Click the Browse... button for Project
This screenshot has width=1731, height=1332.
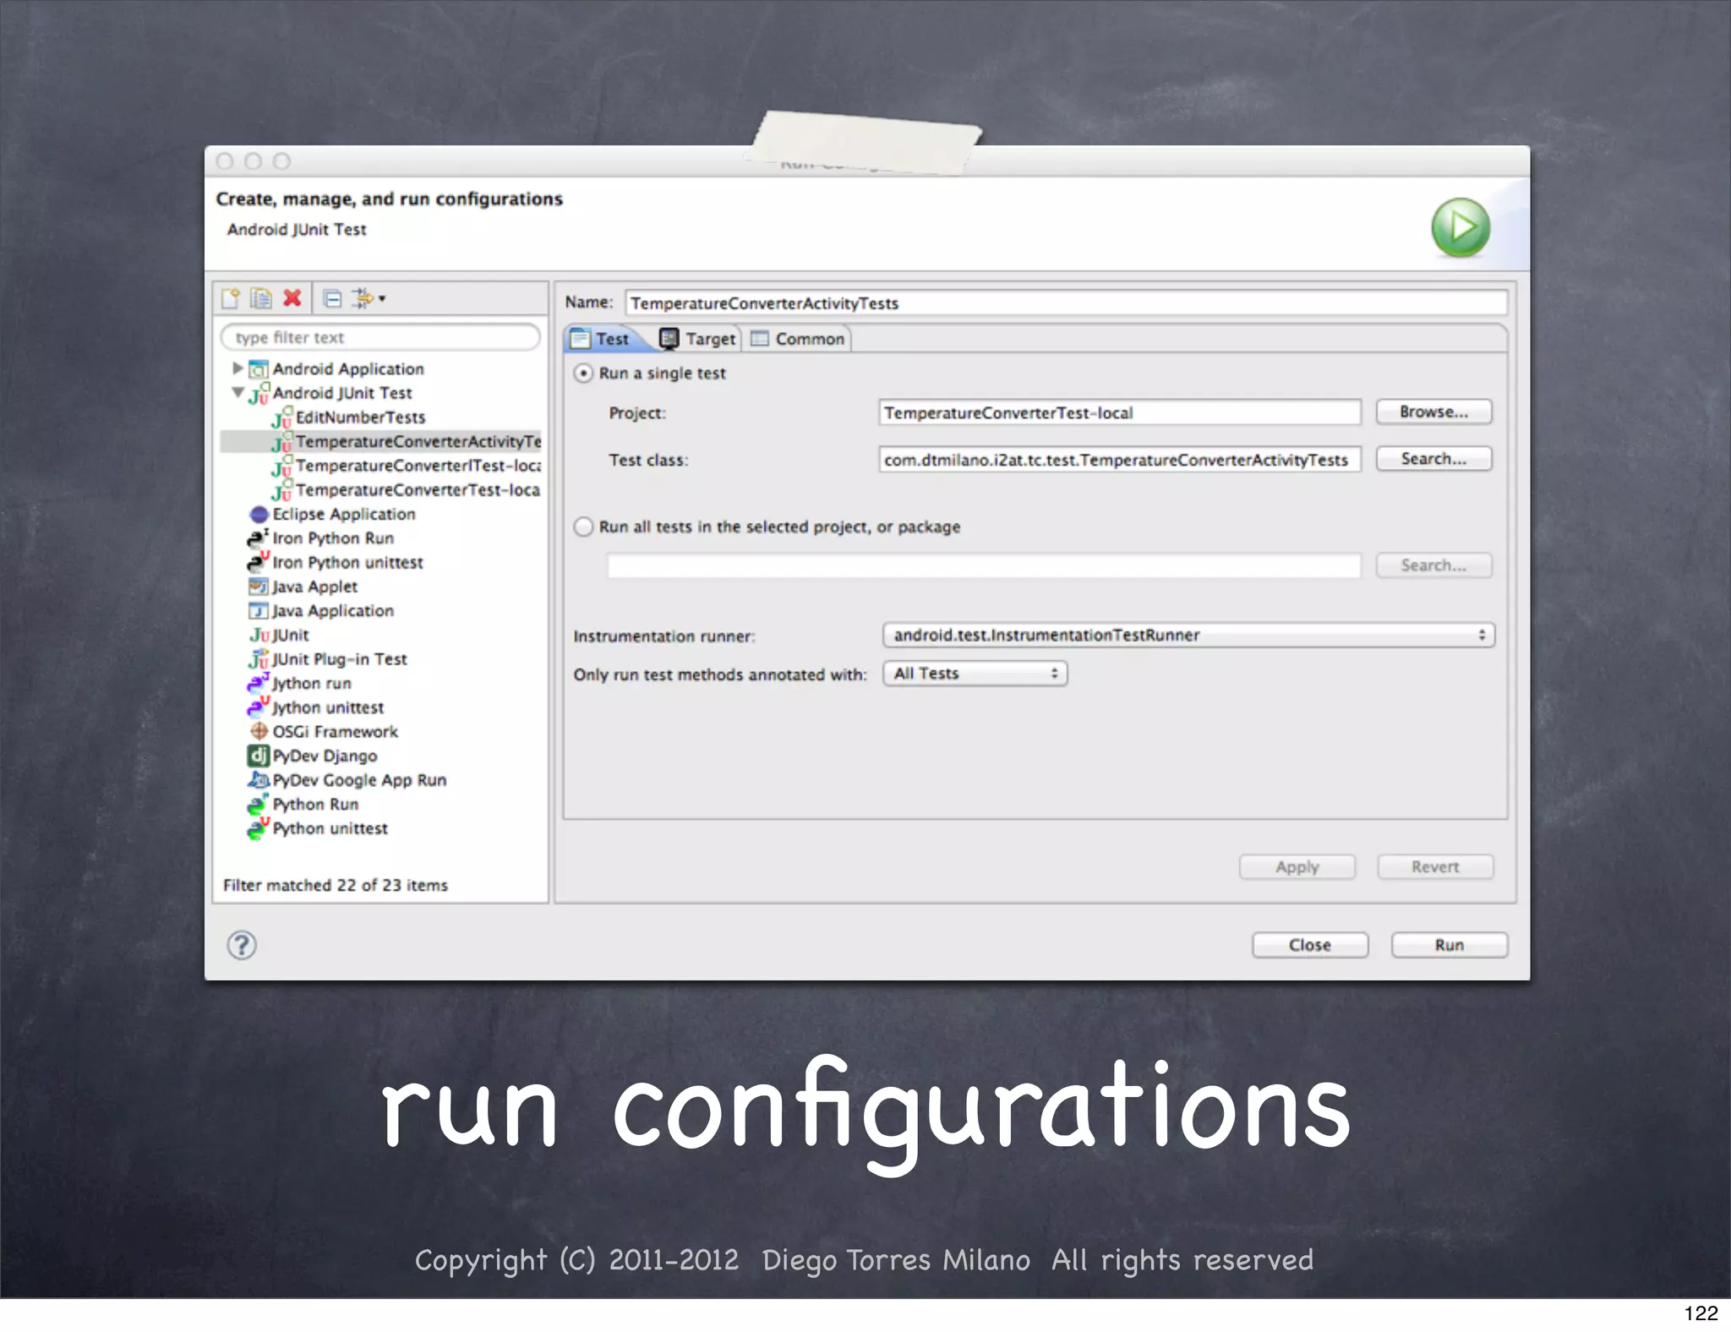[1433, 412]
